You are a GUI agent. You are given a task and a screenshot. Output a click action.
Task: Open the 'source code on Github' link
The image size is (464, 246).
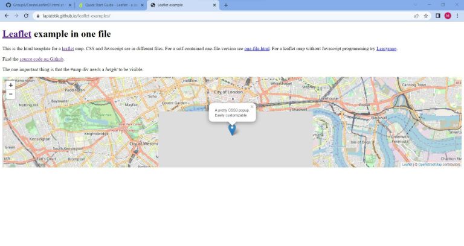tap(42, 59)
